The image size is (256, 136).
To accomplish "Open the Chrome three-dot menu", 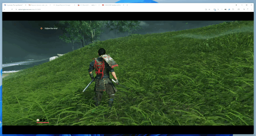I will [251, 9].
